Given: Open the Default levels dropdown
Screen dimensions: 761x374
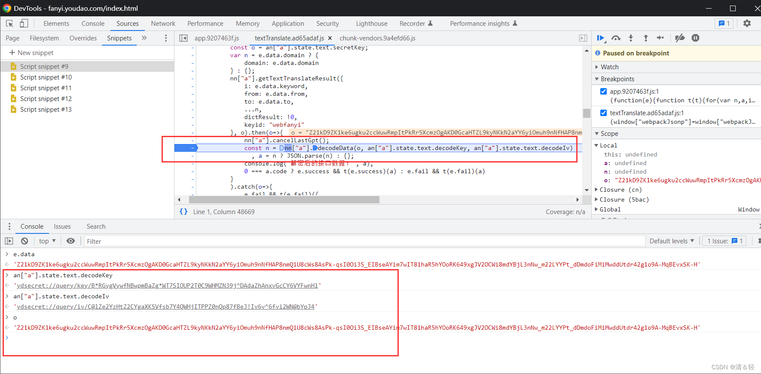Looking at the screenshot, I should click(672, 241).
